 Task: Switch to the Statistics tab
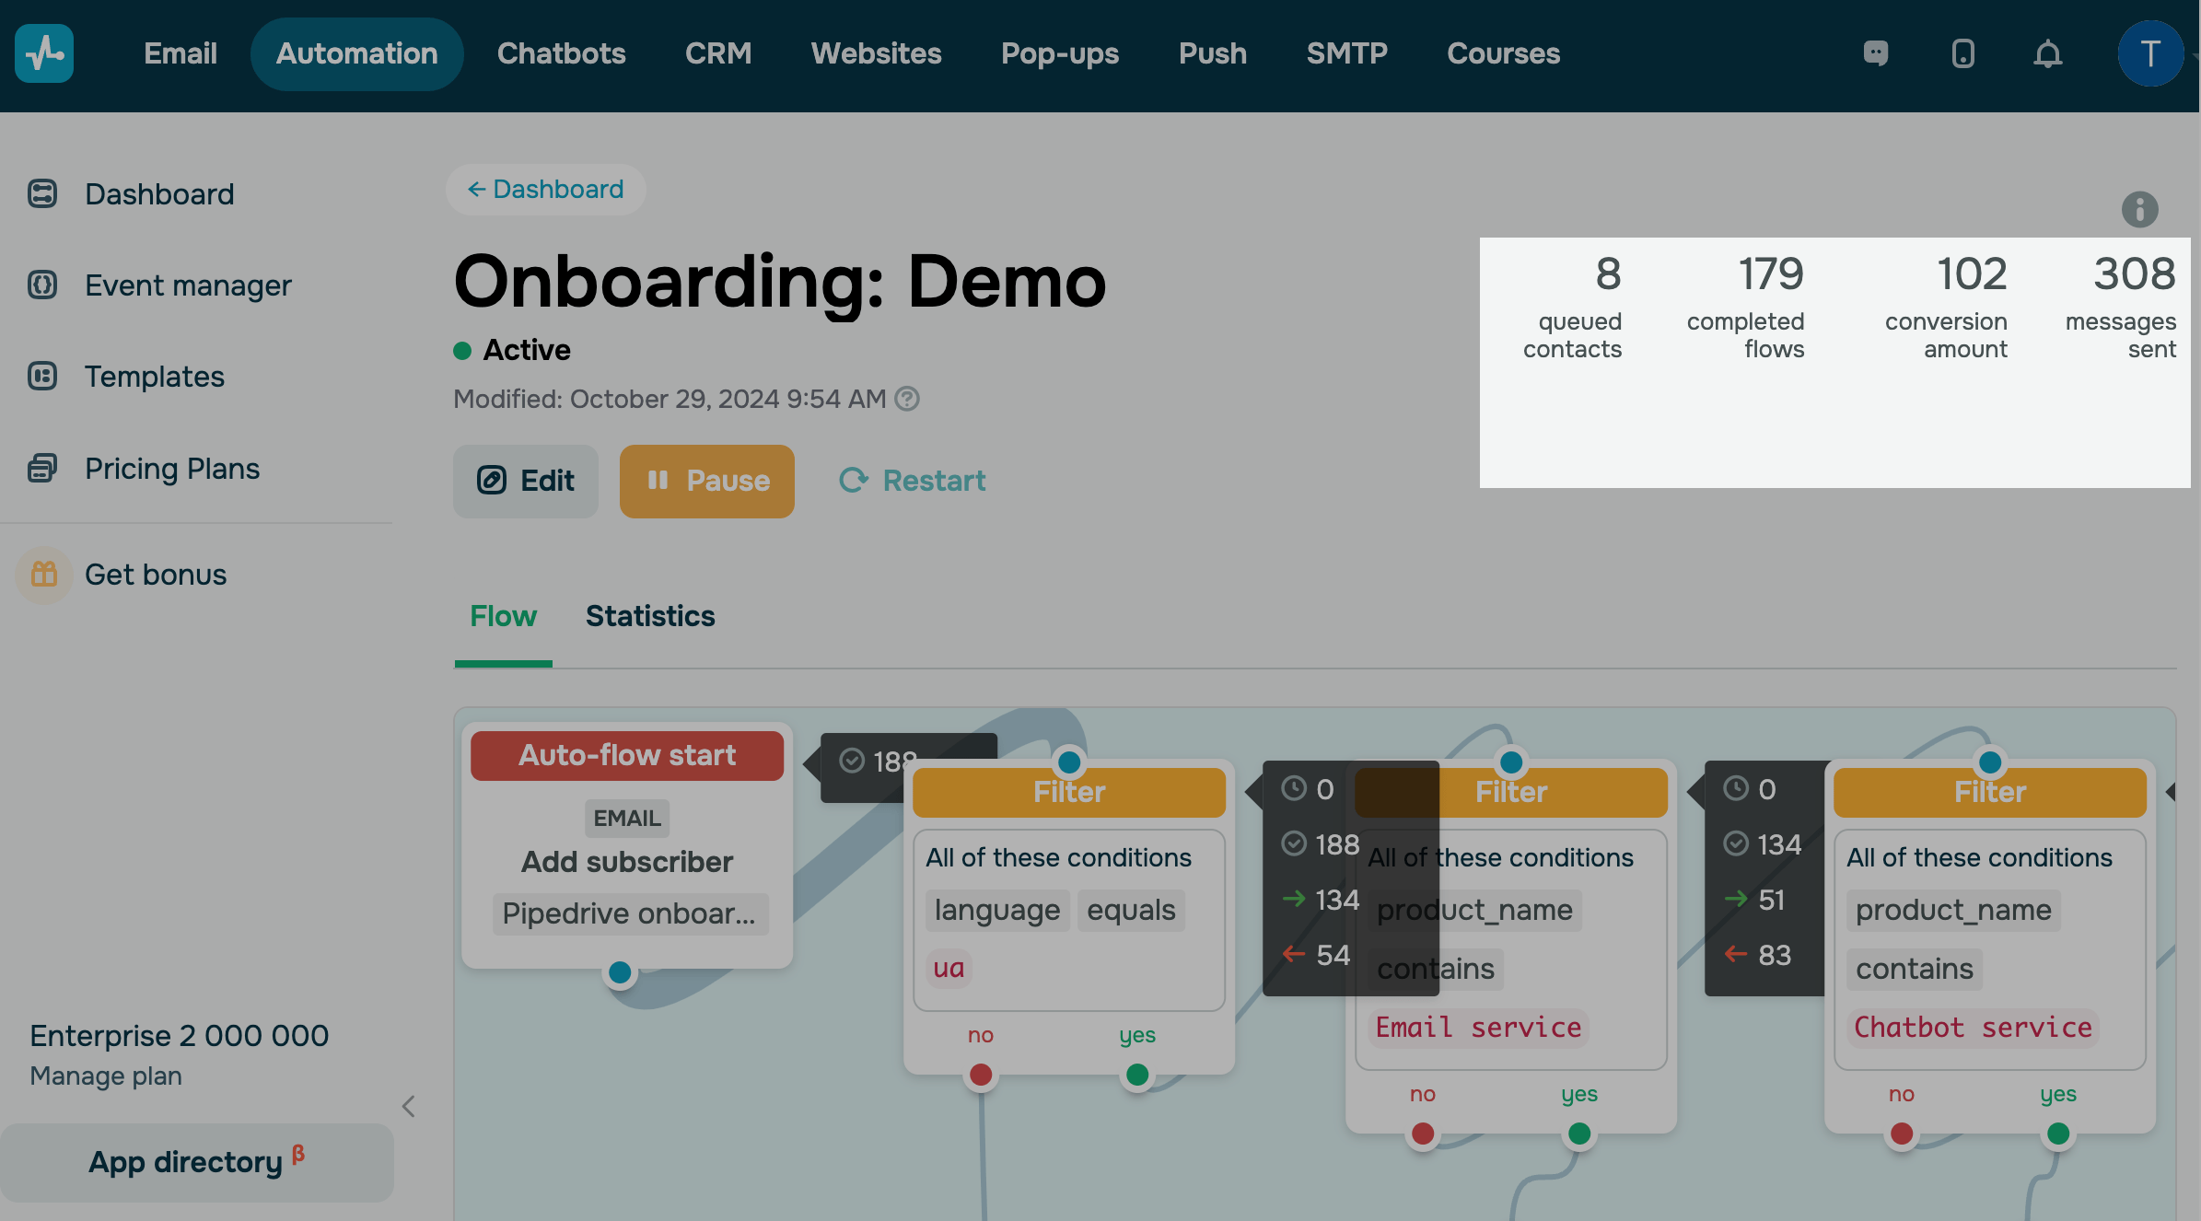[649, 616]
